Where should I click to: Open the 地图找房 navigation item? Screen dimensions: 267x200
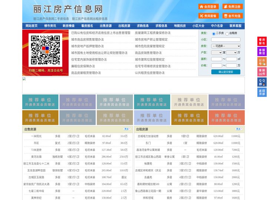point(180,26)
